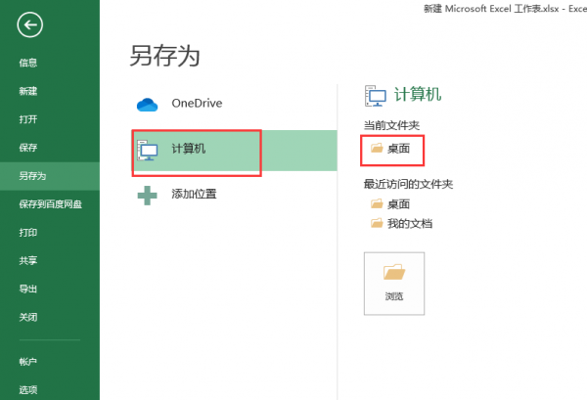Click the folder icon next to 我的文档
The height and width of the screenshot is (400, 587).
click(377, 223)
